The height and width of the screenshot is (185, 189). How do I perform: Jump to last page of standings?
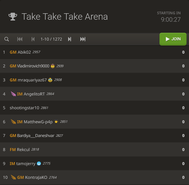(x=83, y=39)
